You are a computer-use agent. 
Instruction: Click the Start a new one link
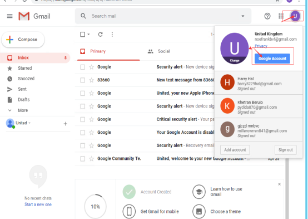click(38, 205)
